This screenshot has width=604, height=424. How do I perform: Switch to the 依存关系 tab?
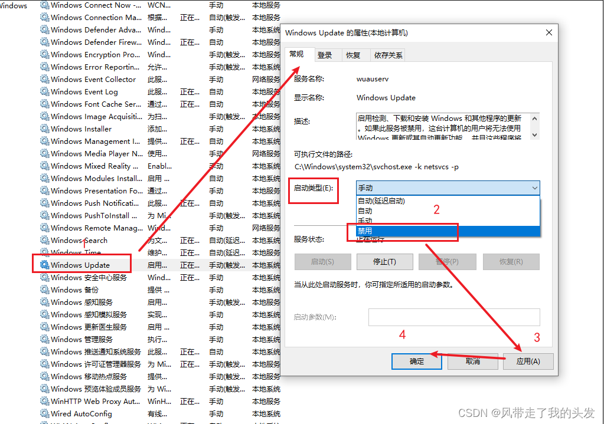coord(388,55)
